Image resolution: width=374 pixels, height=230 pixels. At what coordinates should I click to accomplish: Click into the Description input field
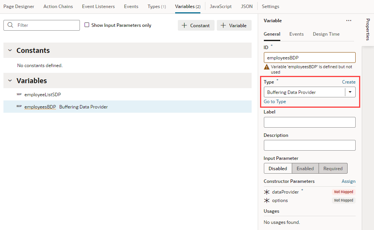[x=310, y=145]
